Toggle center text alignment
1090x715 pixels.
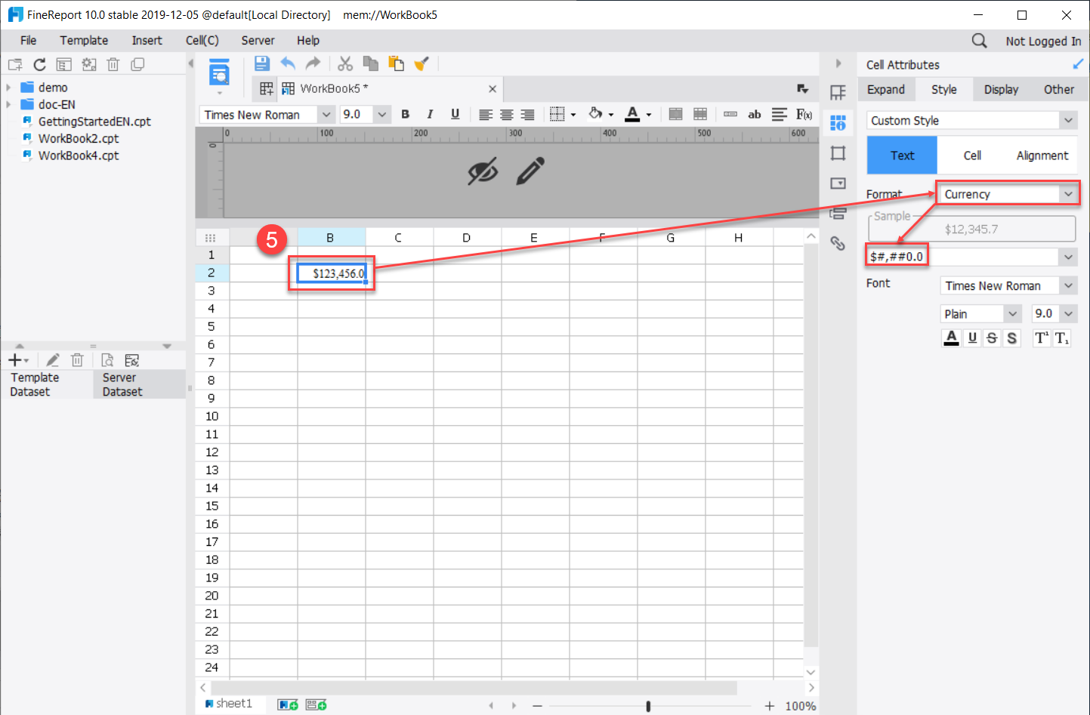point(506,114)
